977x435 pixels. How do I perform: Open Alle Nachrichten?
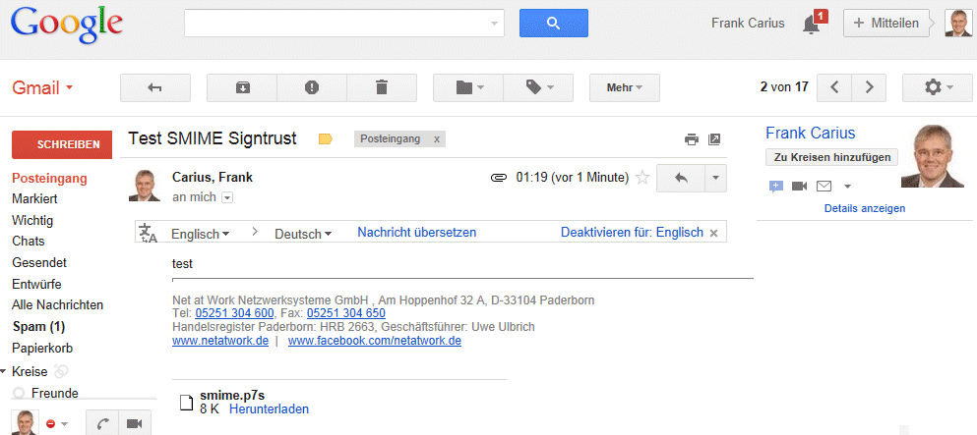pos(57,305)
